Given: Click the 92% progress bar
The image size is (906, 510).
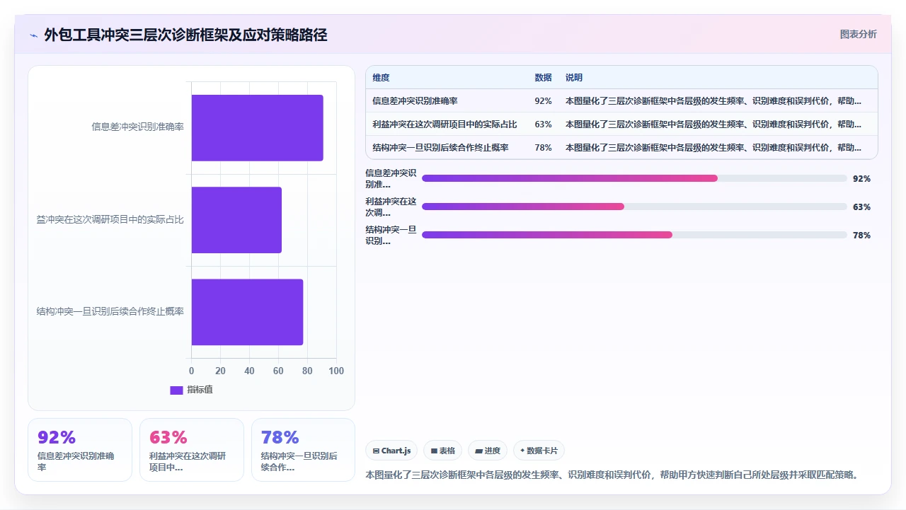Looking at the screenshot, I should click(x=634, y=178).
